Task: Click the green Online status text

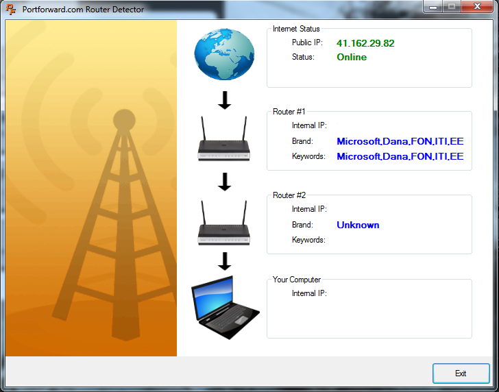Action: coord(352,58)
